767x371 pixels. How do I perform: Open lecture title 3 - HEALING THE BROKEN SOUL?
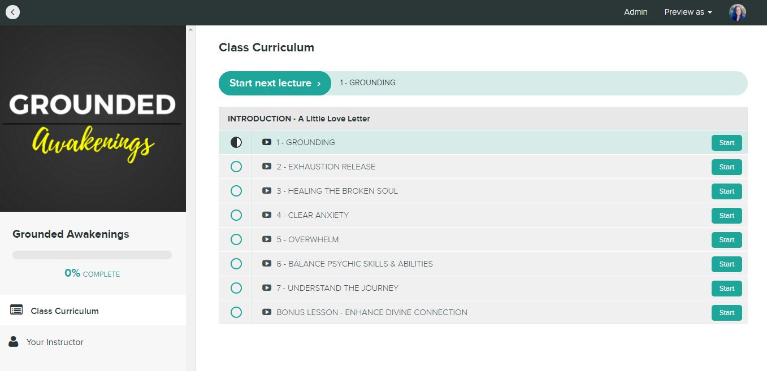pyautogui.click(x=337, y=191)
